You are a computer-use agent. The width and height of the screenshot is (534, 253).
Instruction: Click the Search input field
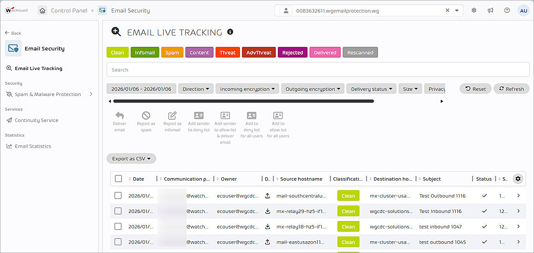point(318,70)
